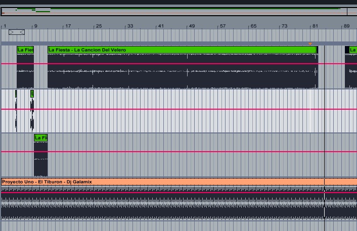
Task: Click bar 9 in the beat ruler
Action: pos(36,26)
